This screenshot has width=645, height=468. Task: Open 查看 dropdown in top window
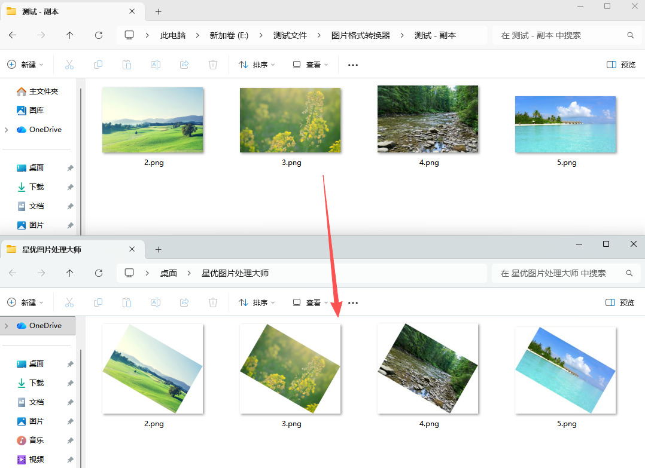(x=310, y=65)
